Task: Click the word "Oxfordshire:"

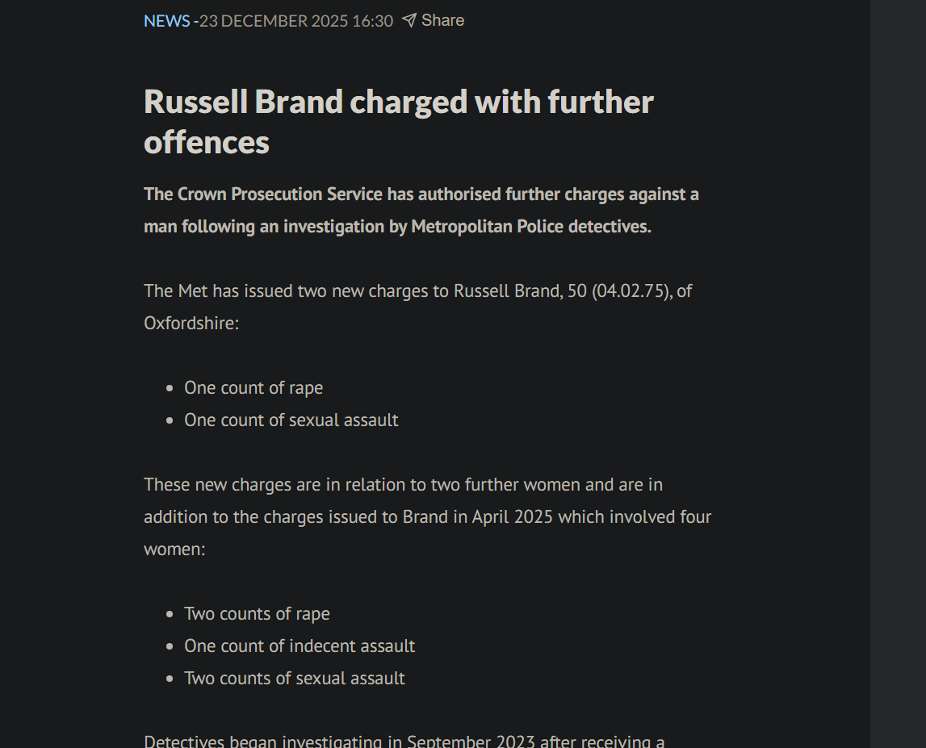Action: tap(191, 324)
